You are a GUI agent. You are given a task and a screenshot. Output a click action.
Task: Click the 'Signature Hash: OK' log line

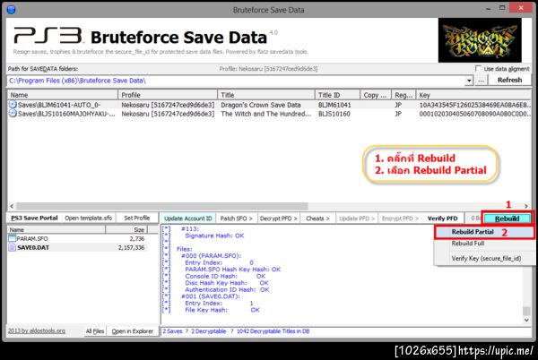214,236
